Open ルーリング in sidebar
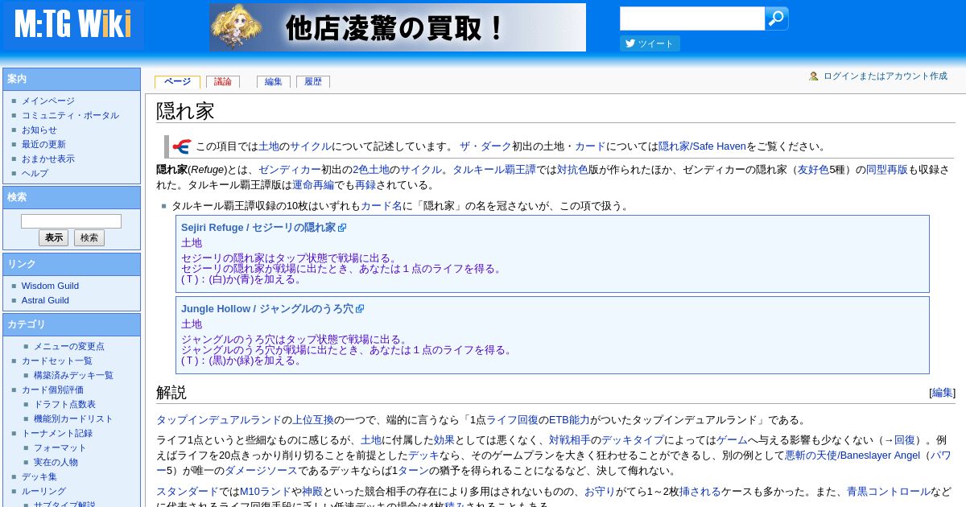This screenshot has height=507, width=966. click(x=43, y=492)
